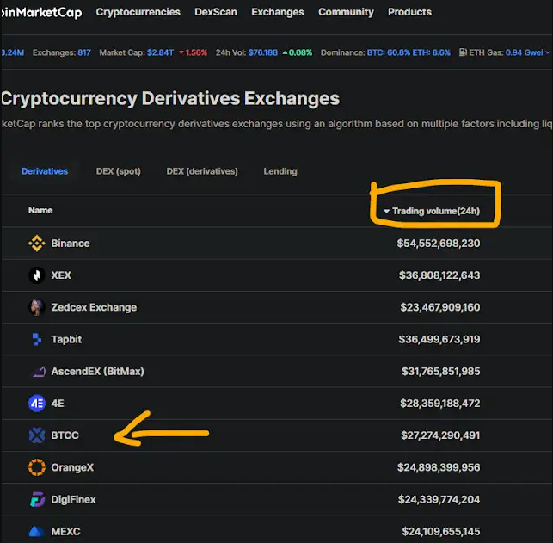
Task: Click the Exchanges count 817 link
Action: pyautogui.click(x=84, y=52)
